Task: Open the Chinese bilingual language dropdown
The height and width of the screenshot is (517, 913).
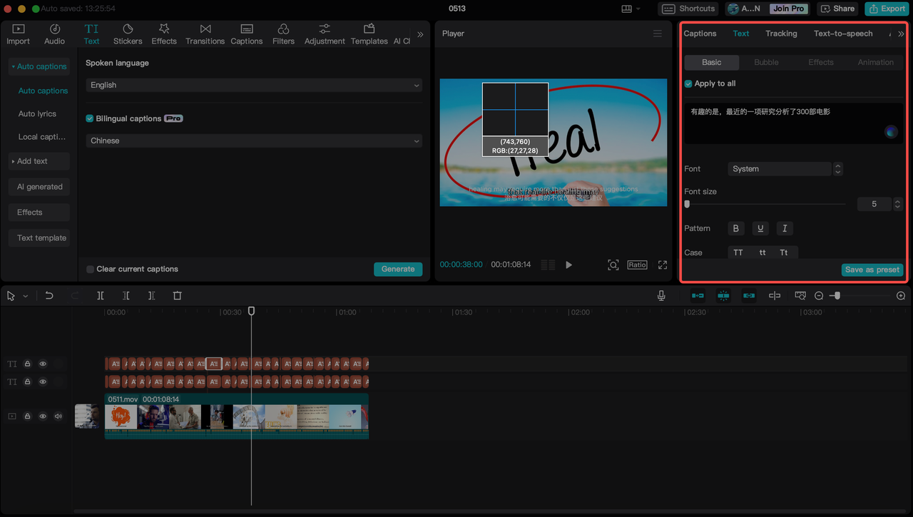Action: [x=254, y=140]
